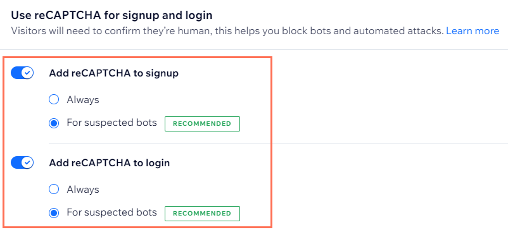Viewport: 508px width, 232px height.
Task: Choose For suspected bots radio under signup
Action: (x=54, y=123)
